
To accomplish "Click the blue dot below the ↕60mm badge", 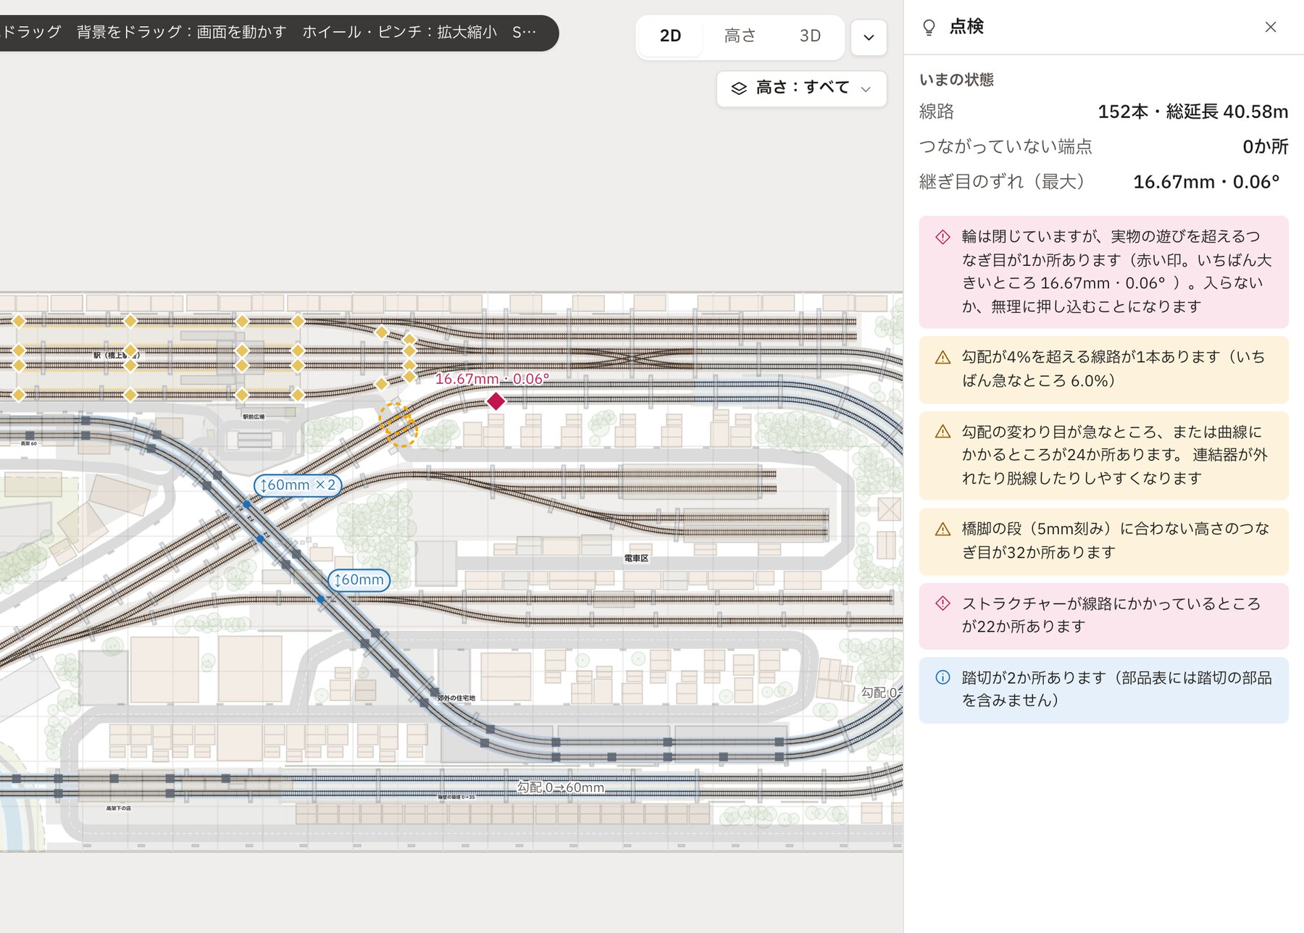I will click(x=321, y=599).
